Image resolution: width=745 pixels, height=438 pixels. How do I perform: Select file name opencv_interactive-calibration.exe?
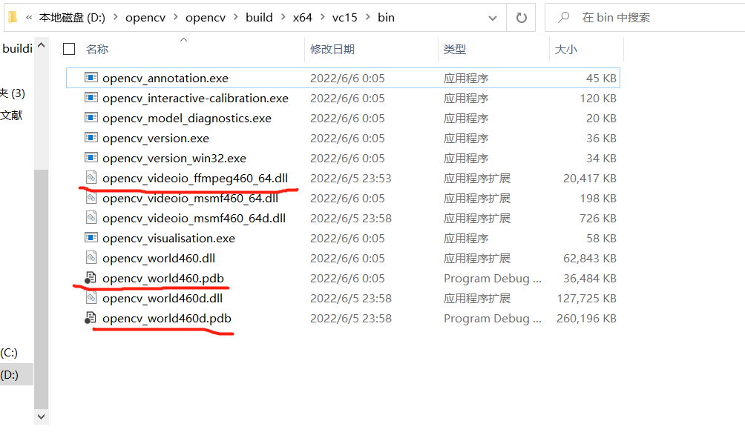(195, 99)
